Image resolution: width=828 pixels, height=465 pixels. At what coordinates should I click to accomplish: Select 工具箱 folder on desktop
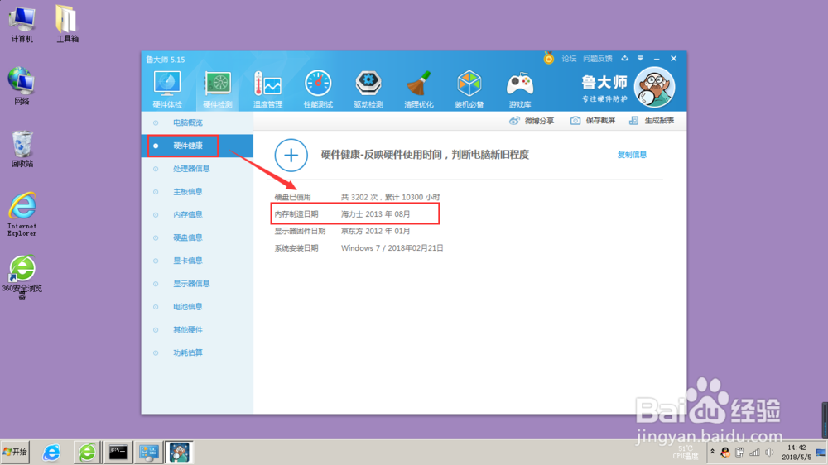point(67,25)
